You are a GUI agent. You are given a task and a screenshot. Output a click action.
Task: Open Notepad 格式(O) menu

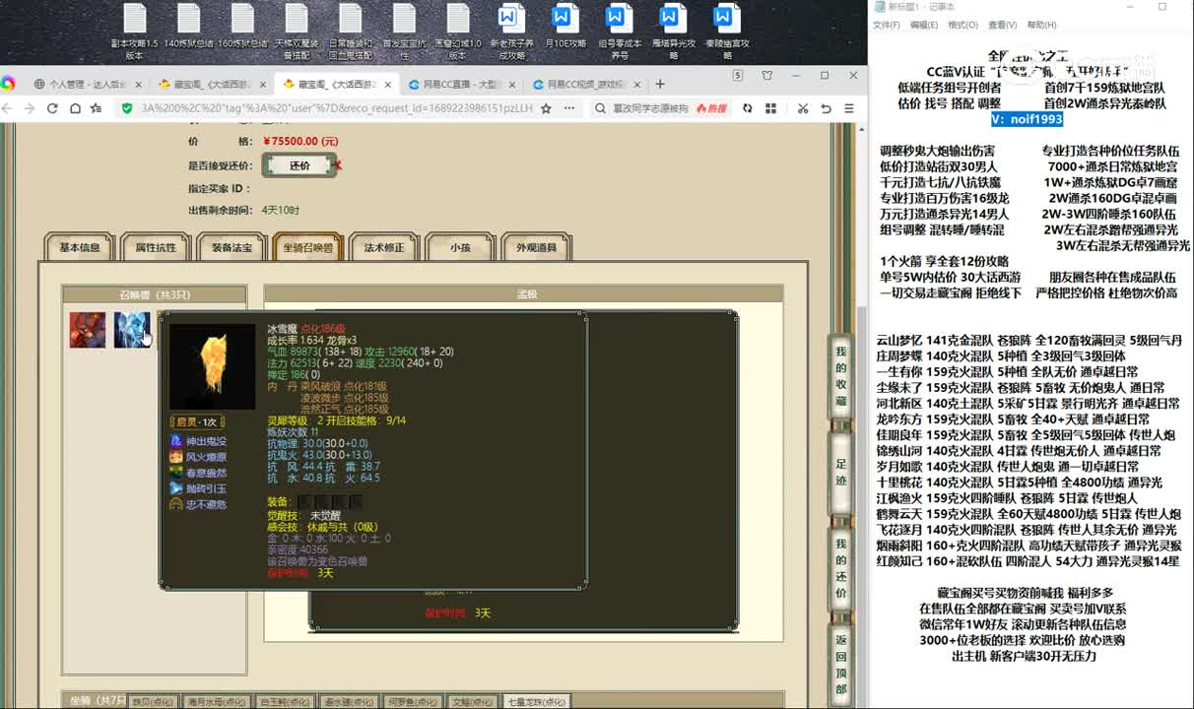pyautogui.click(x=962, y=25)
